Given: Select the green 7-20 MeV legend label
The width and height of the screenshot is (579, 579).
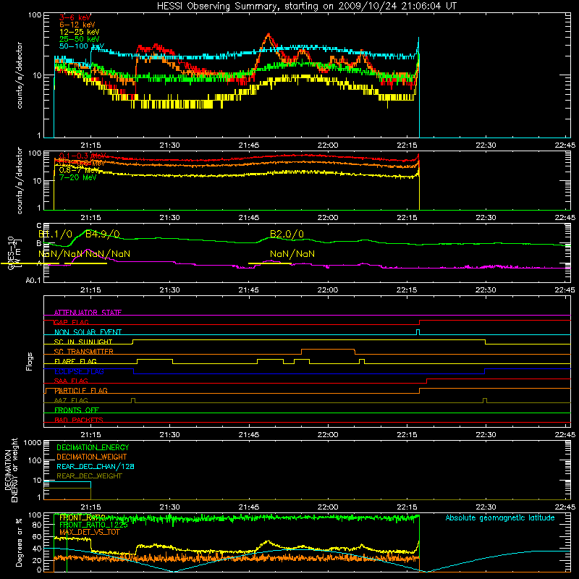Looking at the screenshot, I should coord(77,177).
